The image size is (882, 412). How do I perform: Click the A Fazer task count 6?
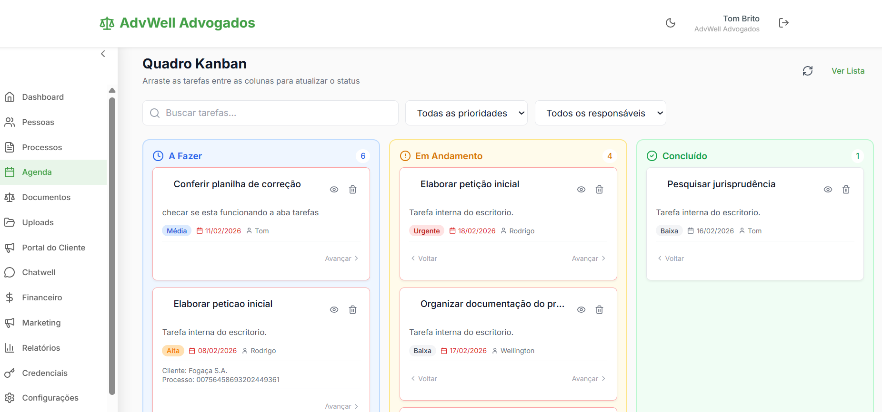pos(363,156)
